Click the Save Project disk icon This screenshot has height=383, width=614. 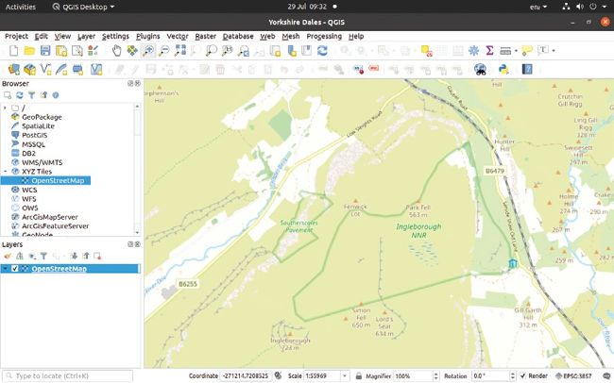(x=45, y=50)
